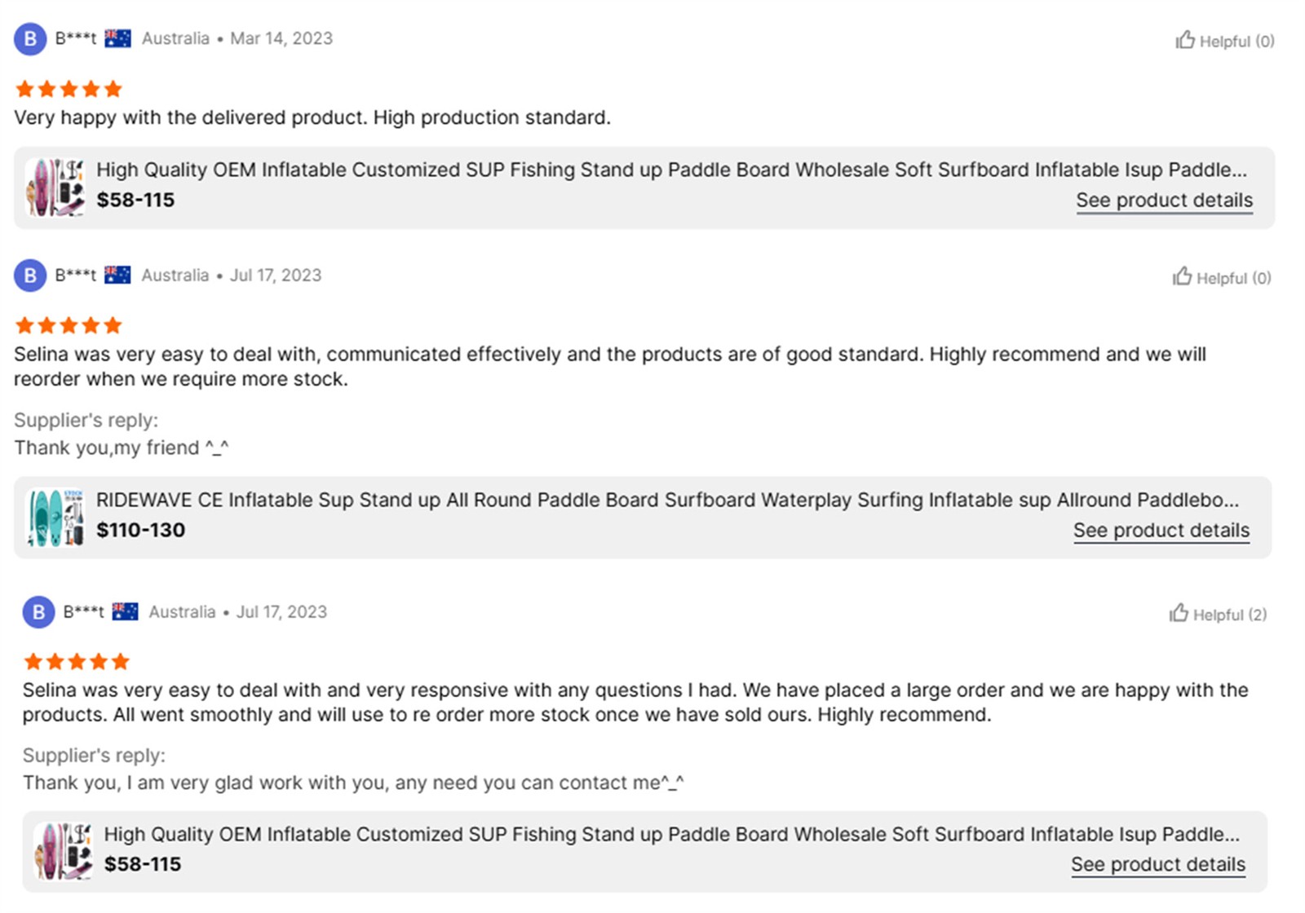1305x913 pixels.
Task: Click the B***t reviewer name on the Mar 14 review
Action: coord(76,38)
